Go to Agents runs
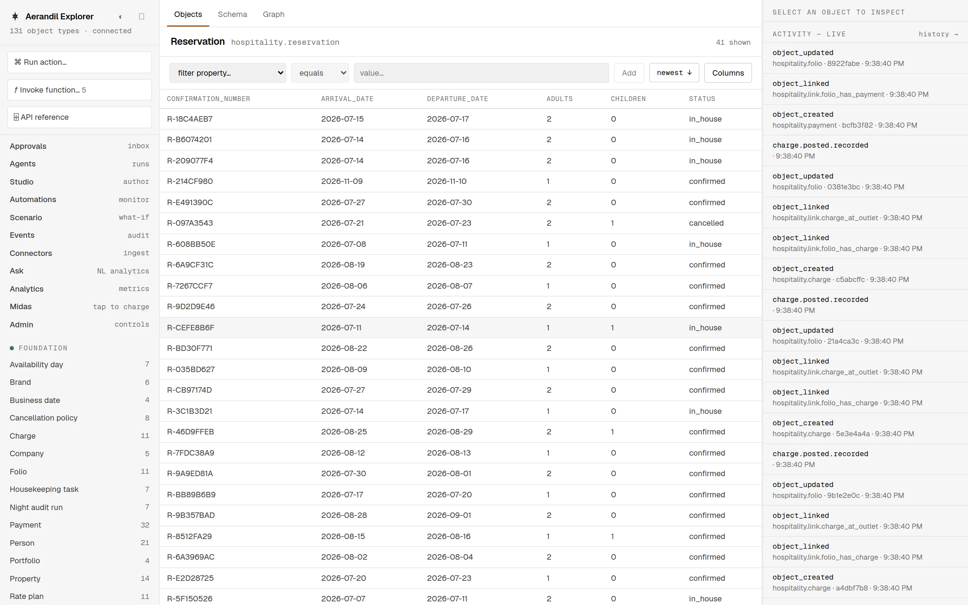The image size is (968, 605). 79,164
